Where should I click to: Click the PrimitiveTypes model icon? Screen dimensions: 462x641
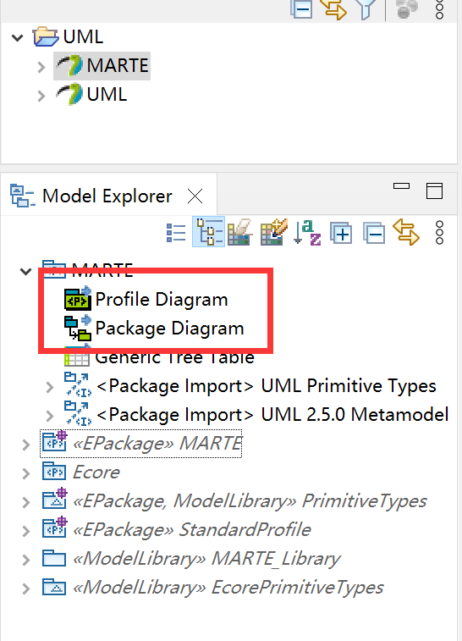pos(55,499)
